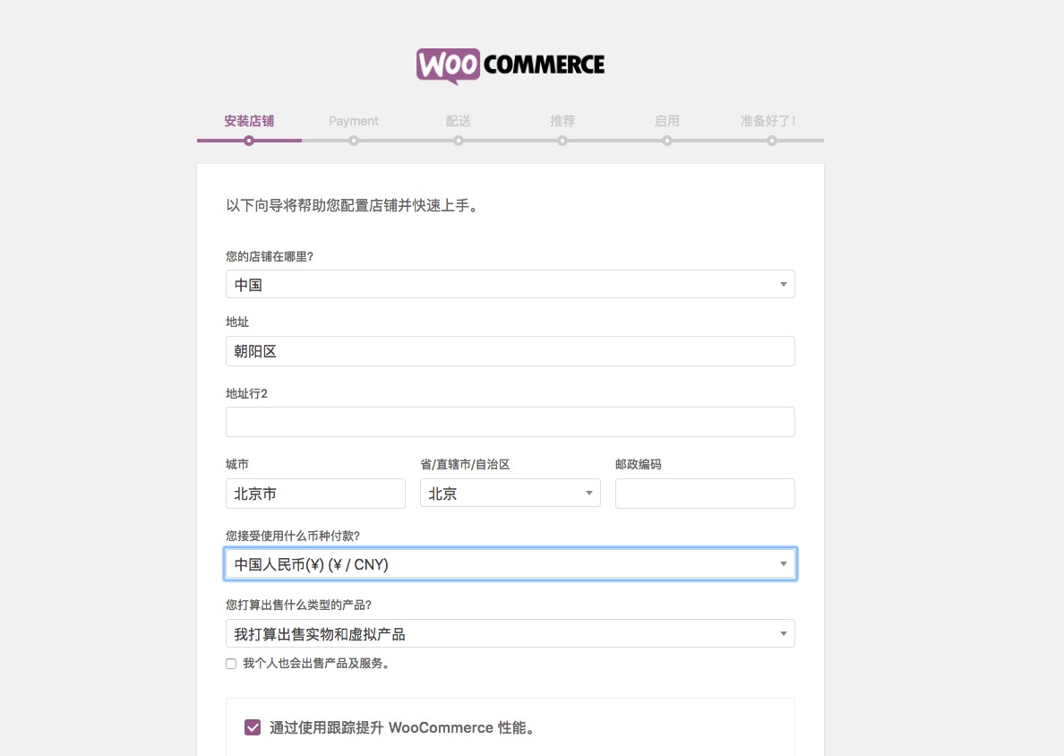The image size is (1064, 756).
Task: Open the 中国 store country dropdown
Action: [511, 284]
